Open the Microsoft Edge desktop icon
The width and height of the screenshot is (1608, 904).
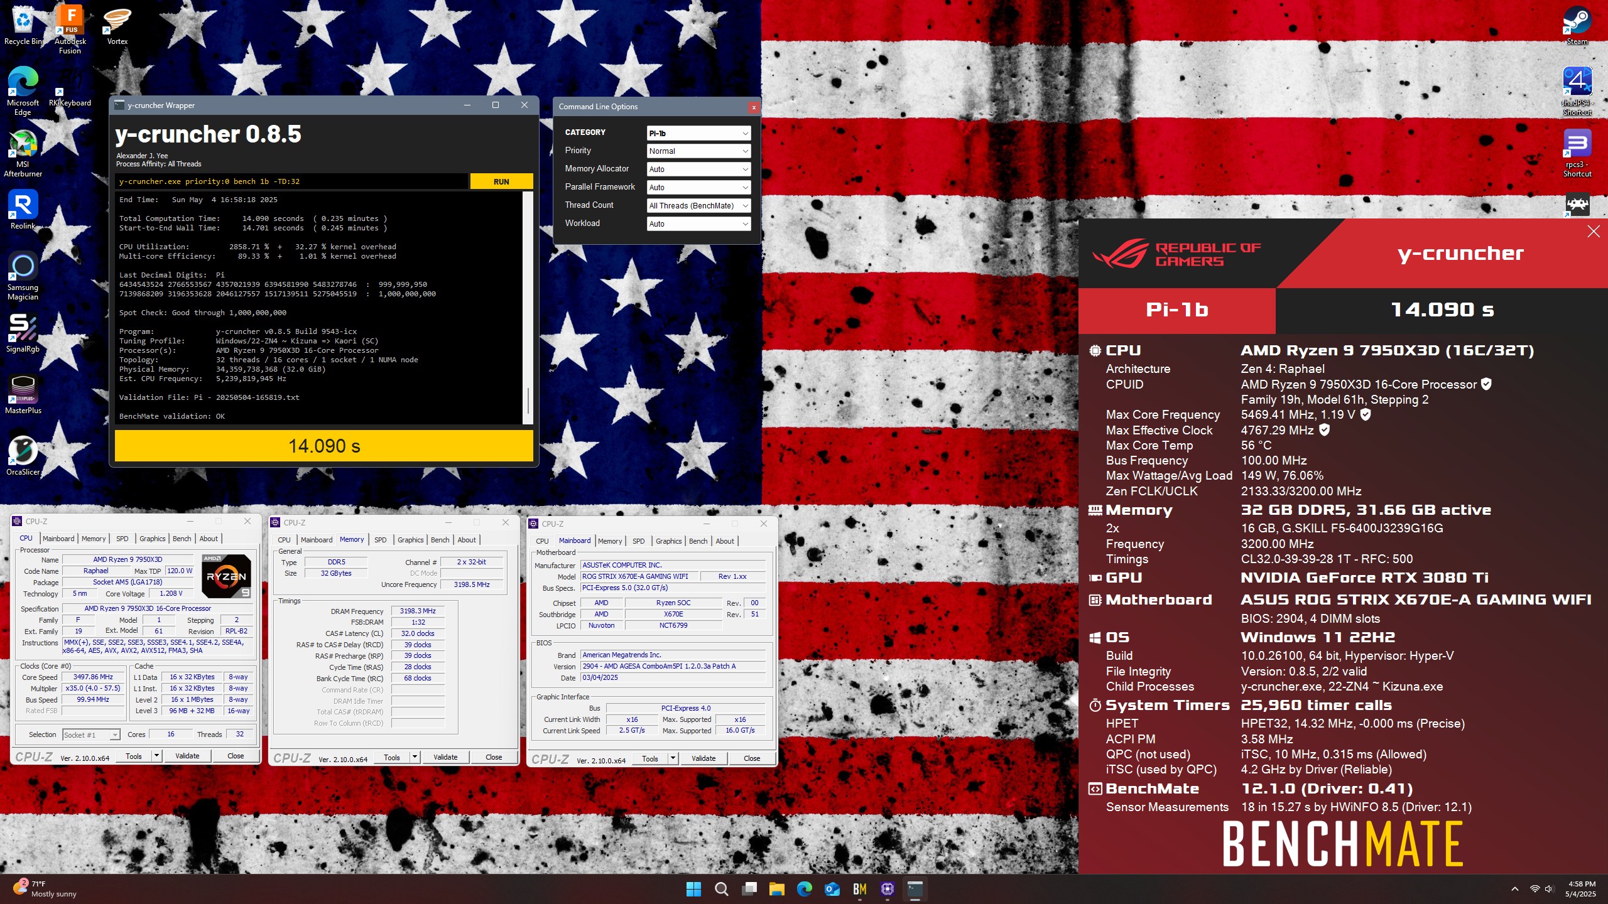tap(23, 91)
